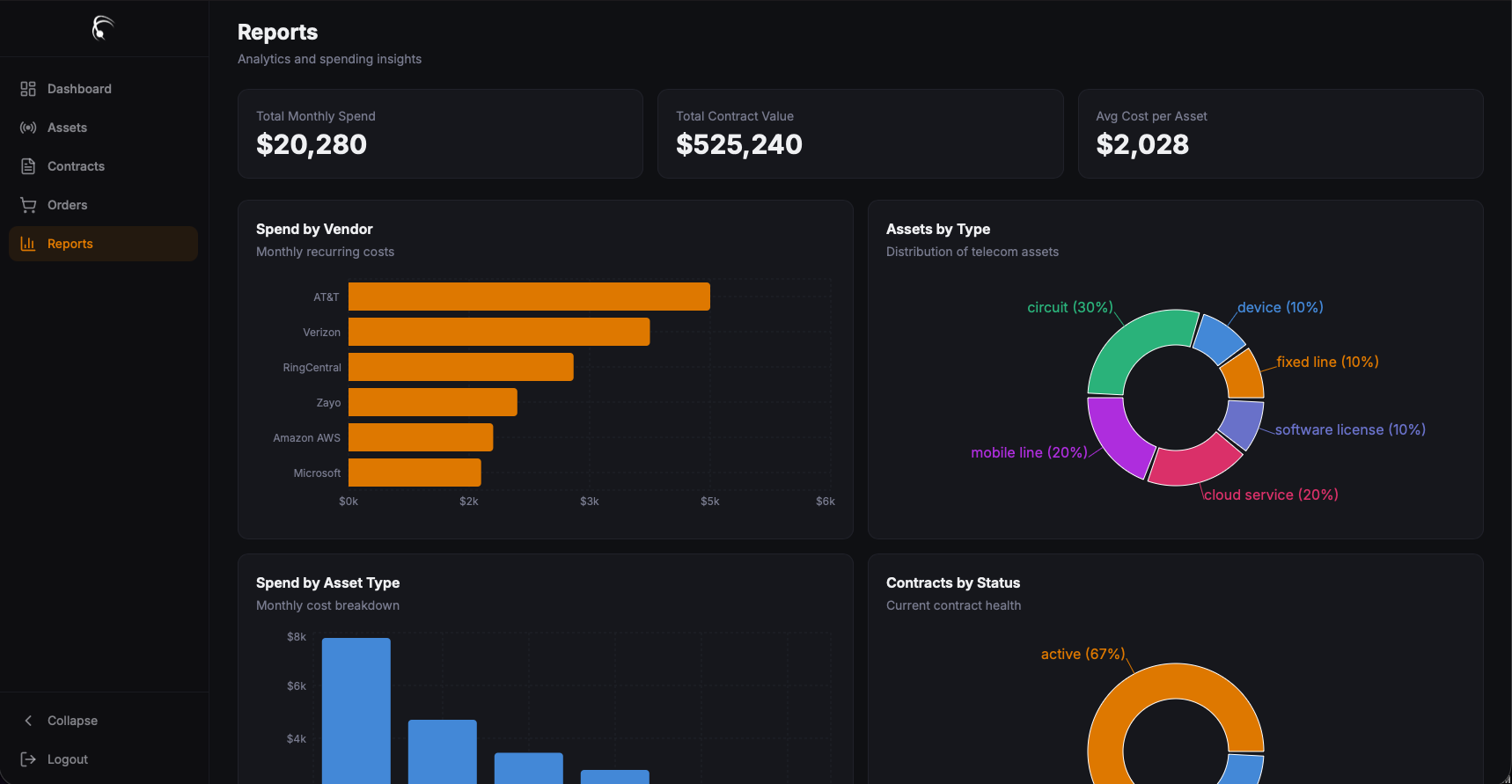This screenshot has height=784, width=1512.
Task: Click the circuit (30%) label
Action: pyautogui.click(x=1070, y=307)
